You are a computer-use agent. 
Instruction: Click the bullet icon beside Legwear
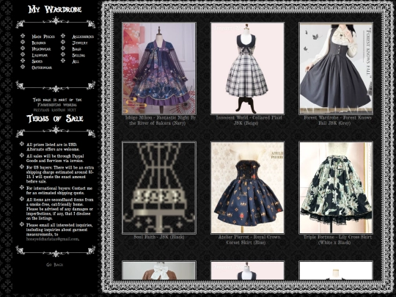[x=23, y=54]
